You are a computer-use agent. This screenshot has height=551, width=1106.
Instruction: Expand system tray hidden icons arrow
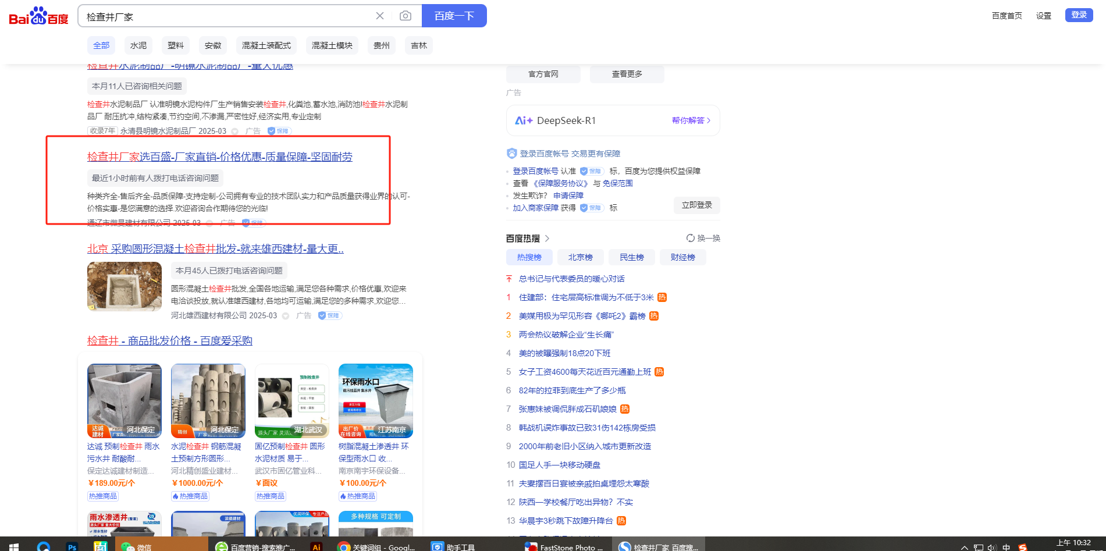coord(964,547)
